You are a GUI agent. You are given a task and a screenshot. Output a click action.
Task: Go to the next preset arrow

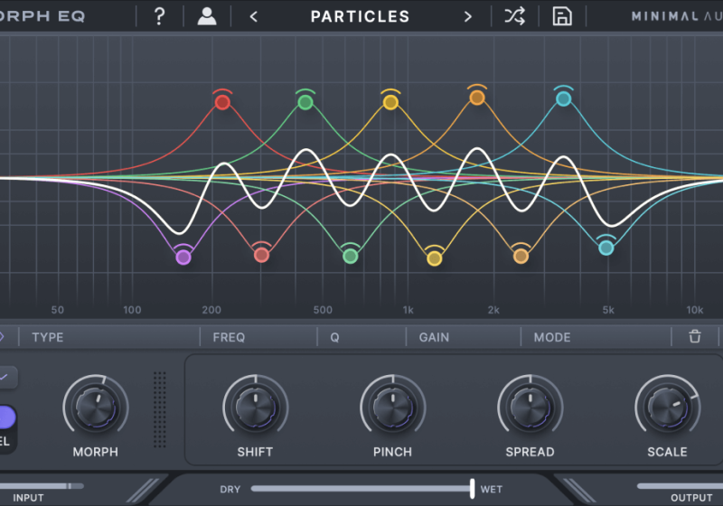tap(467, 17)
